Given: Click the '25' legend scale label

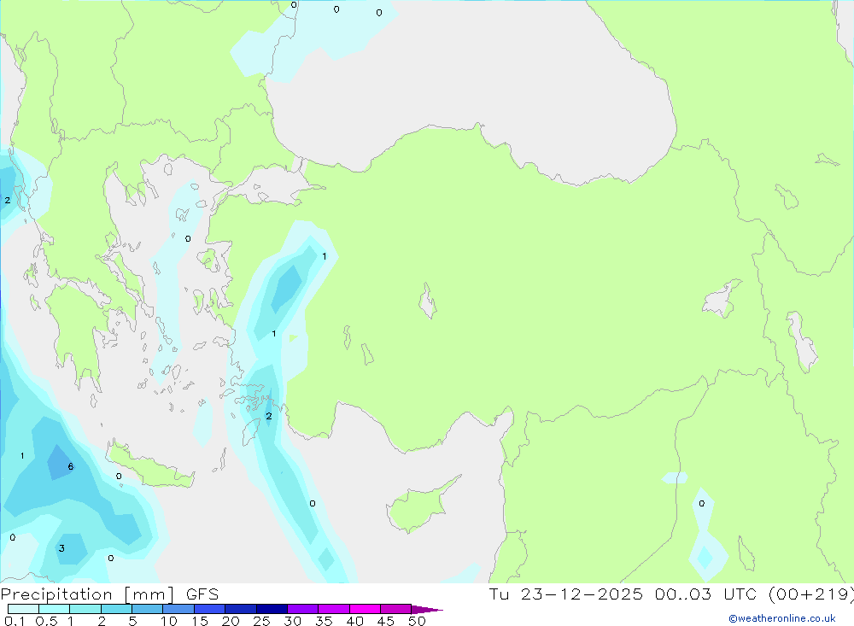Looking at the screenshot, I should (x=262, y=621).
